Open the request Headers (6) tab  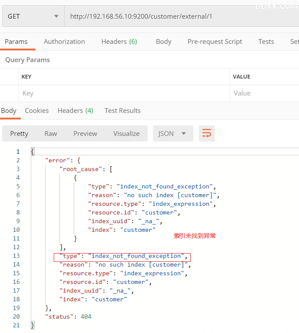click(119, 42)
